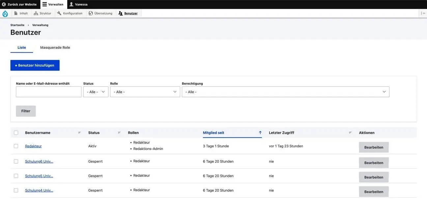Open the Inhalt toolbar item

21,14
